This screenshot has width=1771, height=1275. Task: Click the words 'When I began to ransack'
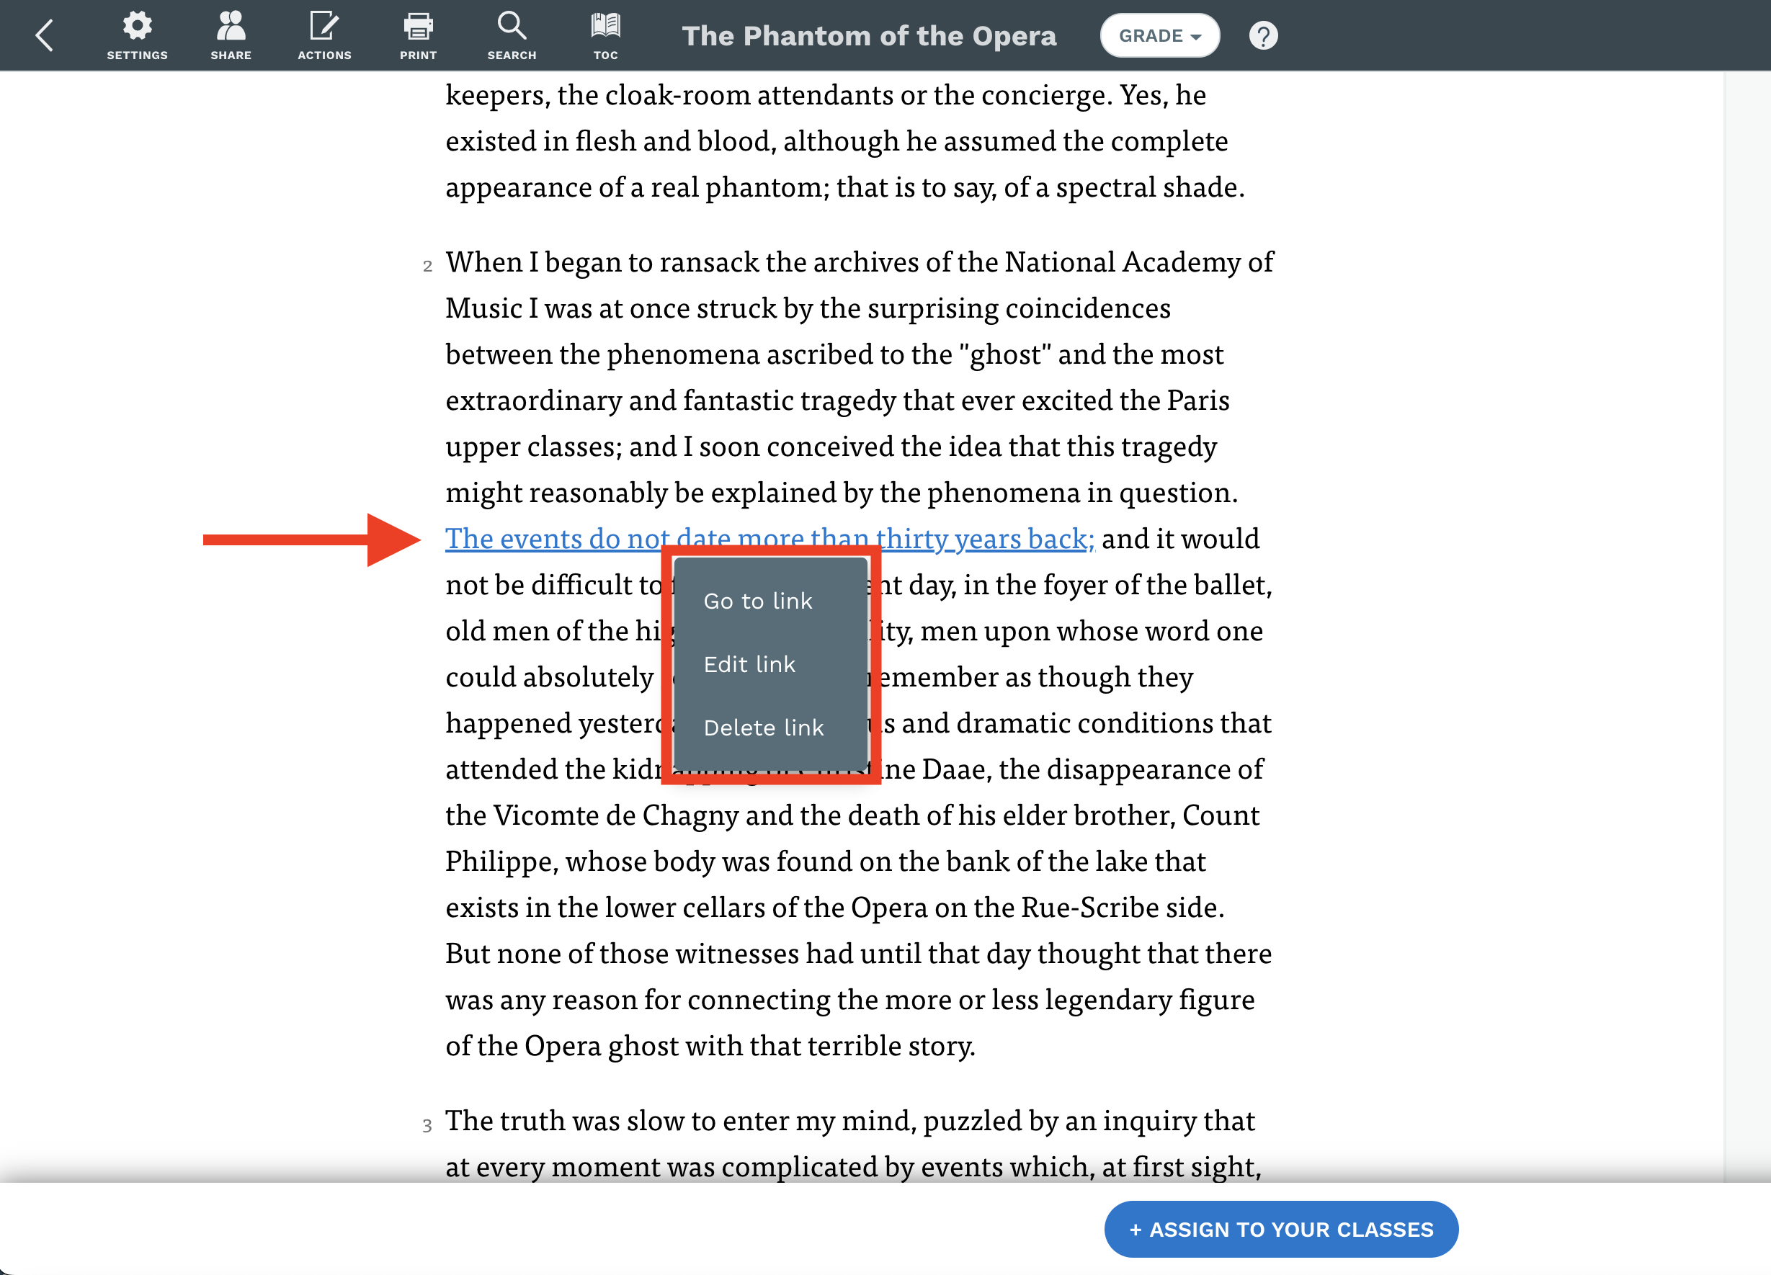602,261
